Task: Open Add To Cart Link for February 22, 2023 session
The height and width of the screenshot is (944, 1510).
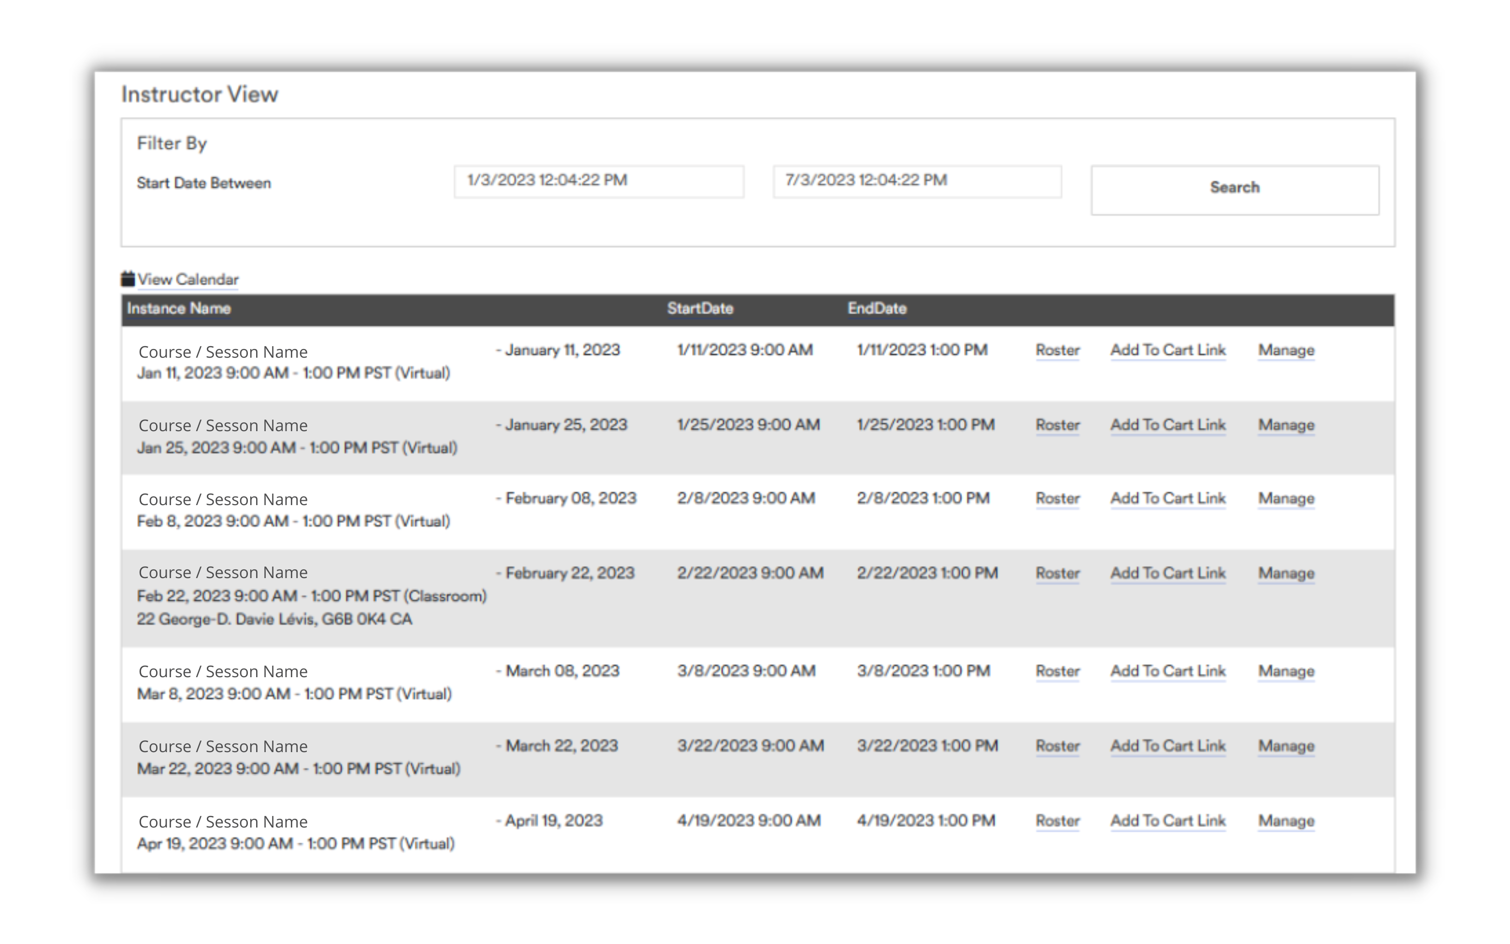Action: coord(1168,573)
